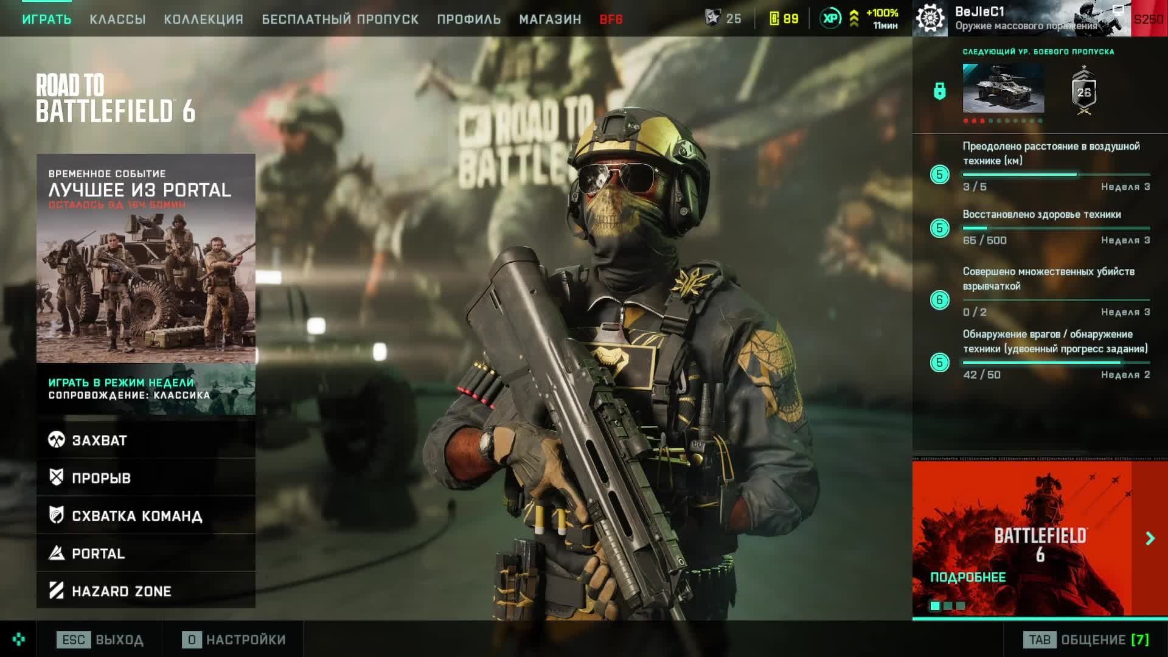The width and height of the screenshot is (1168, 657).
Task: Click the Восстановлено здоровье техники progress bar
Action: [x=1056, y=228]
